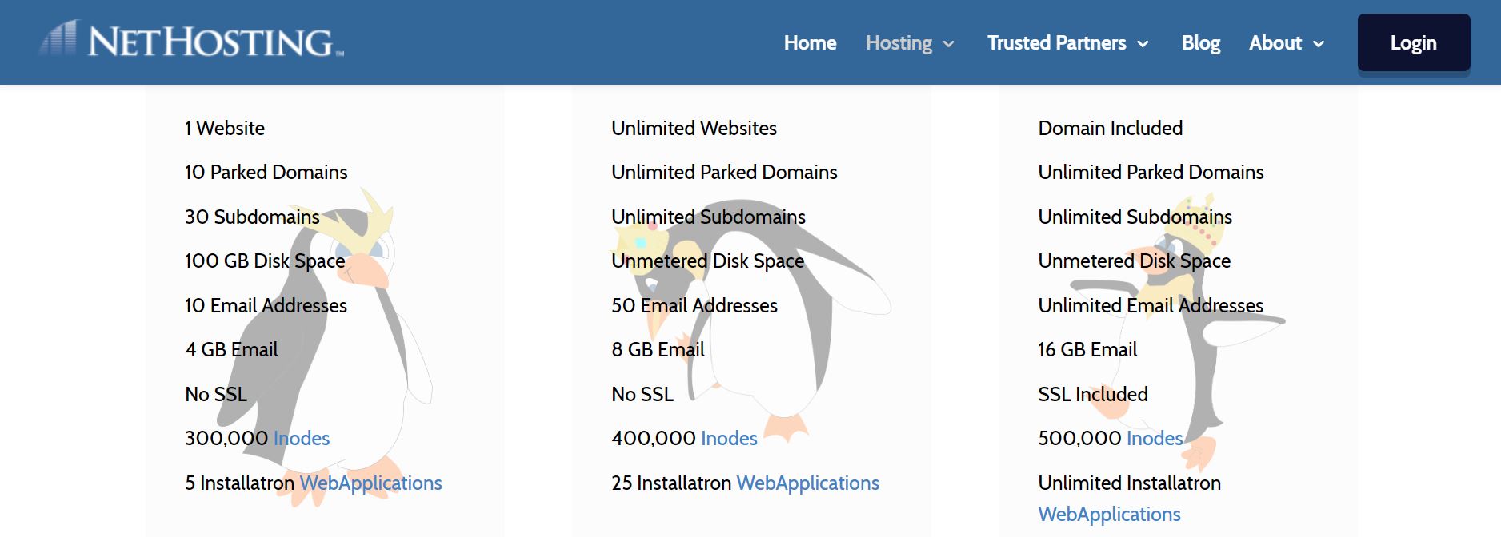Click the '100 GB Disk Space' text
Screen dimensions: 1501x537
point(265,261)
